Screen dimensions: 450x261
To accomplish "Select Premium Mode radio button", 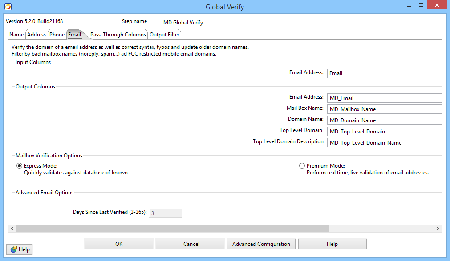I will 302,166.
